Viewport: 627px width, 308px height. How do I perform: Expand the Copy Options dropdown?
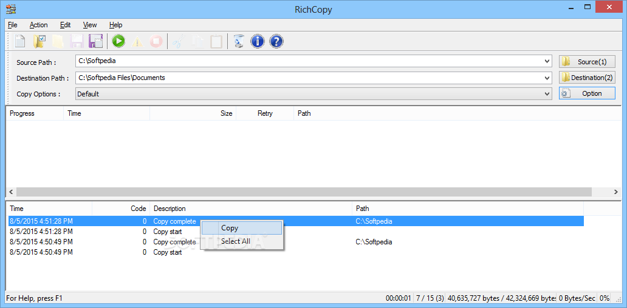point(547,94)
